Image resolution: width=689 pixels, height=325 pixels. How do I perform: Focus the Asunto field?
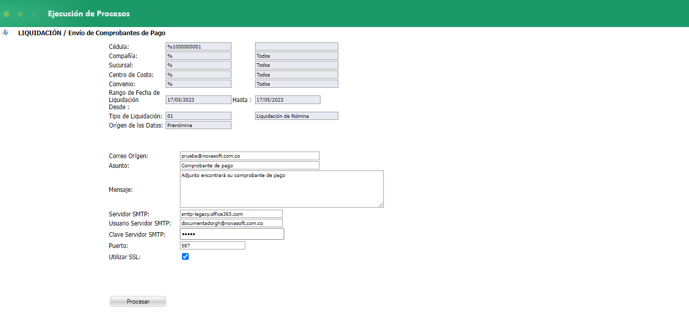[x=249, y=165]
